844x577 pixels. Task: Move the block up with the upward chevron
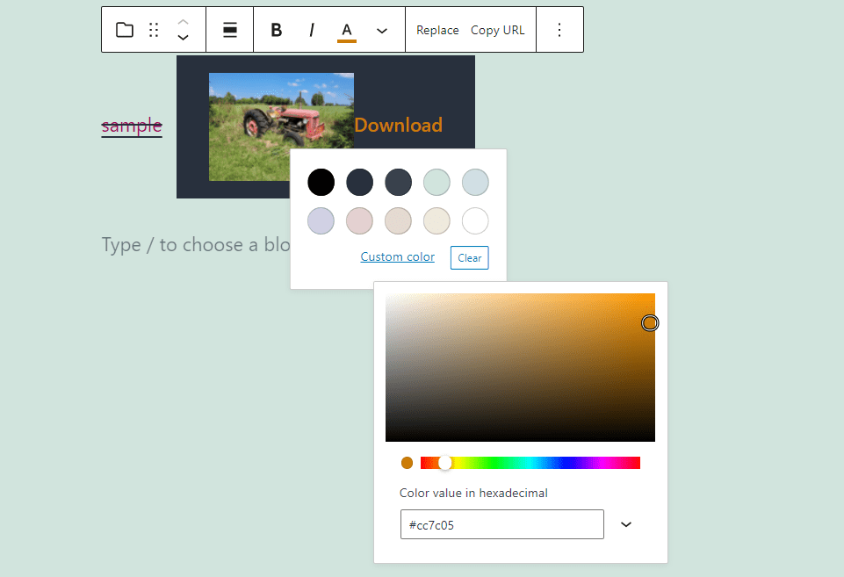click(183, 21)
